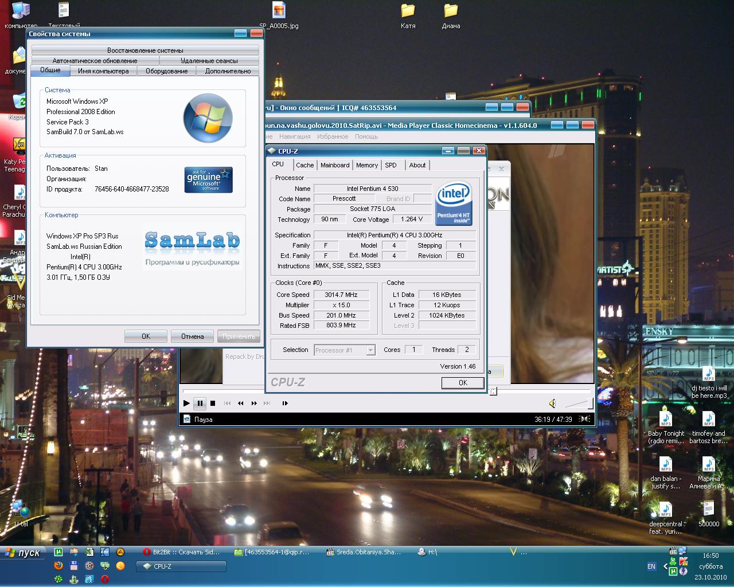This screenshot has width=734, height=587.
Task: Fast-forward with the increase speed button
Action: pos(254,404)
